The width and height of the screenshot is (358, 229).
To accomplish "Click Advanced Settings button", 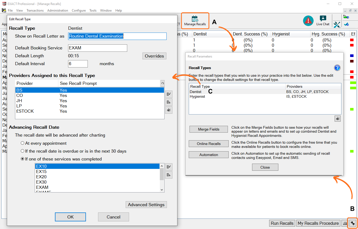I will click(x=146, y=205).
